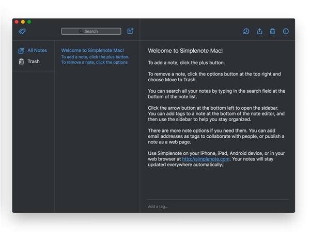The width and height of the screenshot is (310, 234).
Task: Click the note title in the editor
Action: pyautogui.click(x=185, y=51)
